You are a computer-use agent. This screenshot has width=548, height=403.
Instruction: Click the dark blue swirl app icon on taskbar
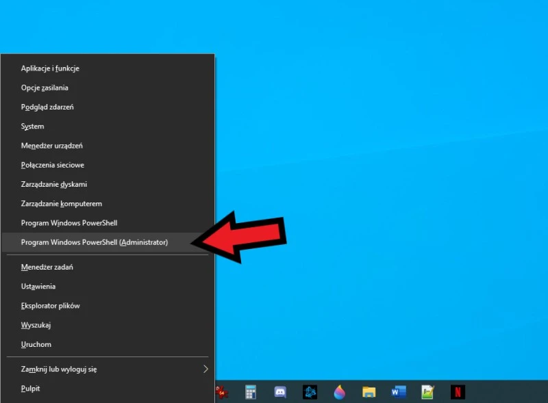(x=310, y=391)
